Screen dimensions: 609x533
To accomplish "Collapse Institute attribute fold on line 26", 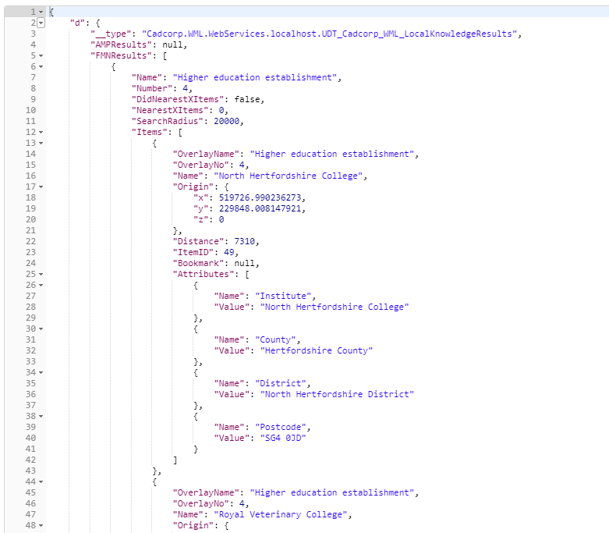I will coord(41,286).
